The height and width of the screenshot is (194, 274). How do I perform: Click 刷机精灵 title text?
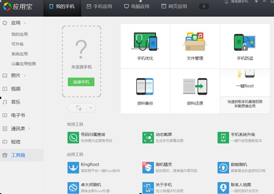pyautogui.click(x=164, y=165)
